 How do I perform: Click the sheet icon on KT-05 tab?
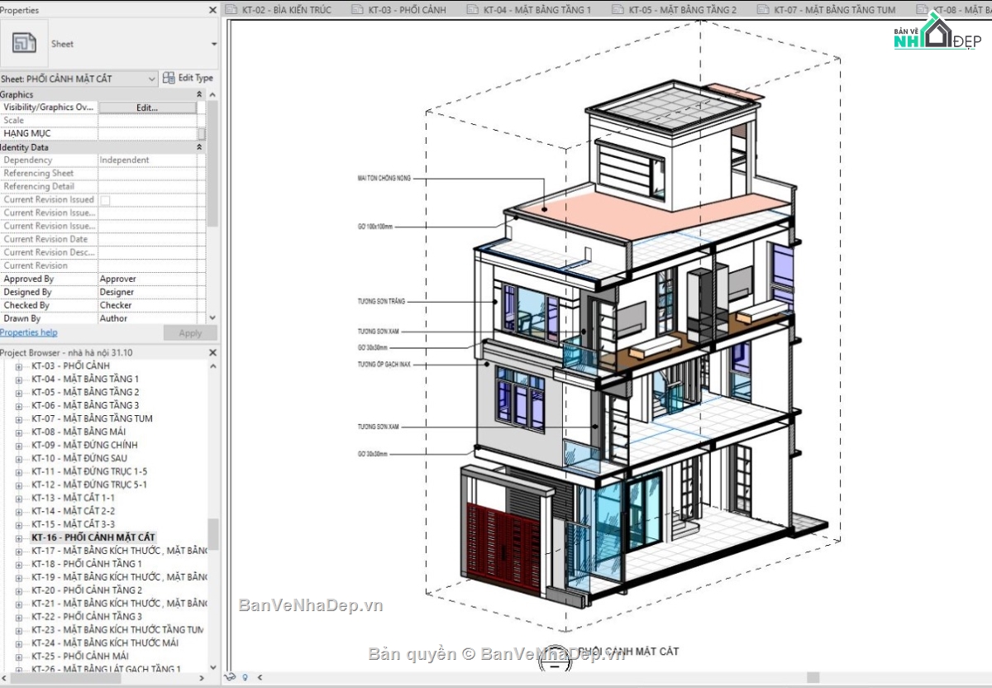coord(618,10)
